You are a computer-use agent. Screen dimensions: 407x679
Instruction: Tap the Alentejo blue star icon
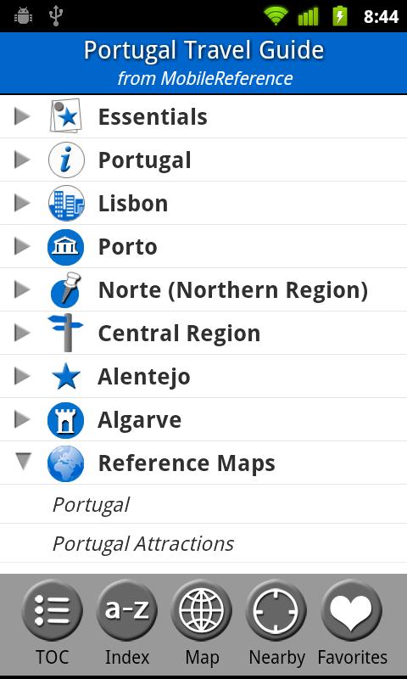pos(66,376)
